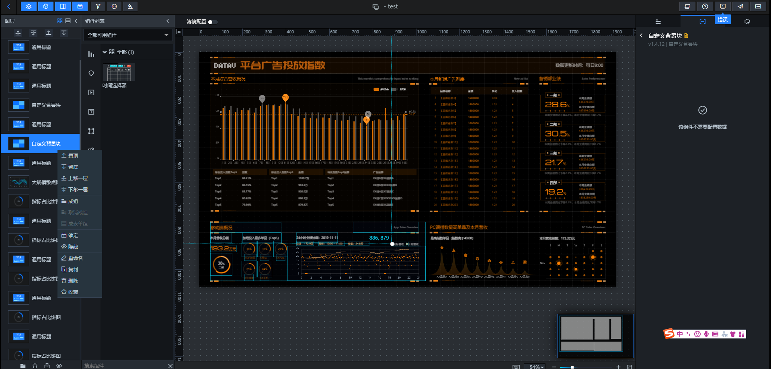Open the error monitor icon

(723, 6)
